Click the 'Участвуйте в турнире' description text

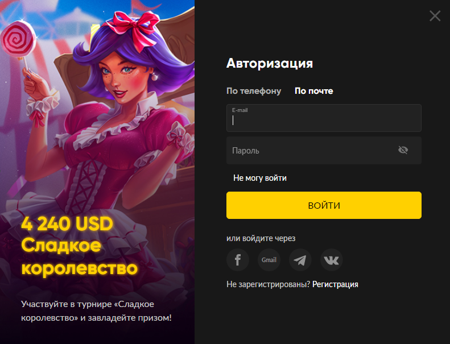click(x=97, y=310)
